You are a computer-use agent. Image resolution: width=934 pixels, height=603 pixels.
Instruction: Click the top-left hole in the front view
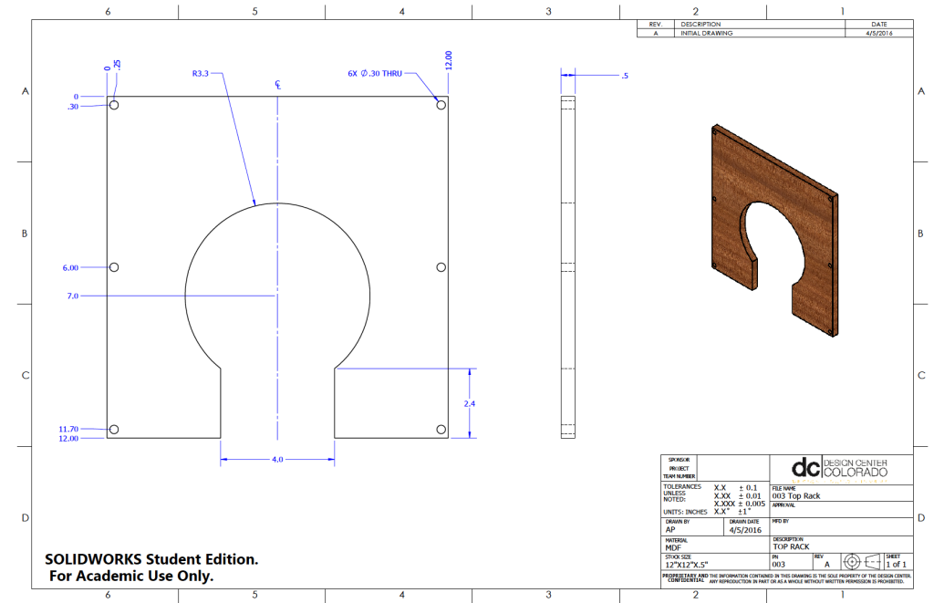point(114,106)
